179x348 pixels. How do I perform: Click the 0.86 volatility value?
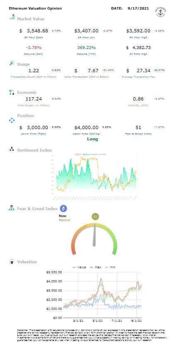click(138, 99)
